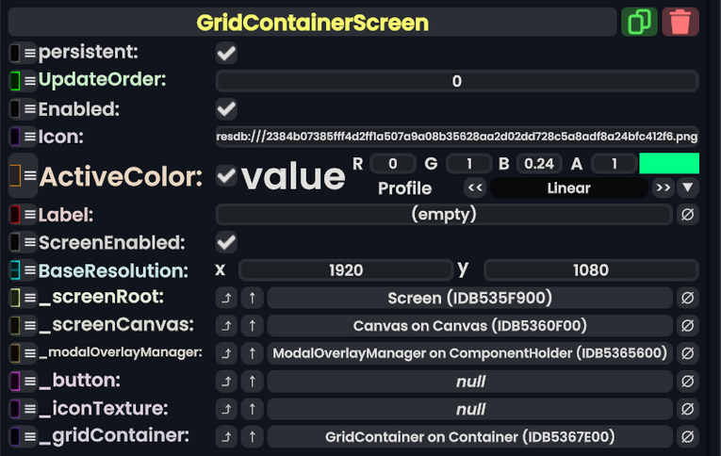
Task: Click the ScreenEnabled row drag handle icon
Action: coord(30,242)
